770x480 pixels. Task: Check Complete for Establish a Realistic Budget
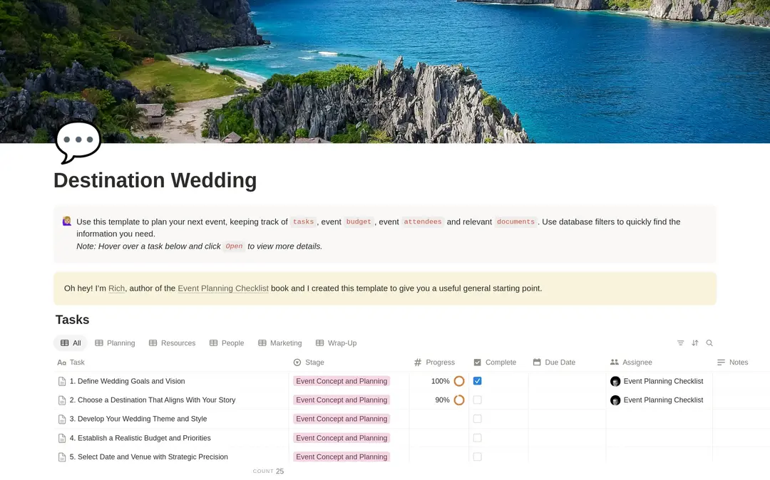[477, 438]
